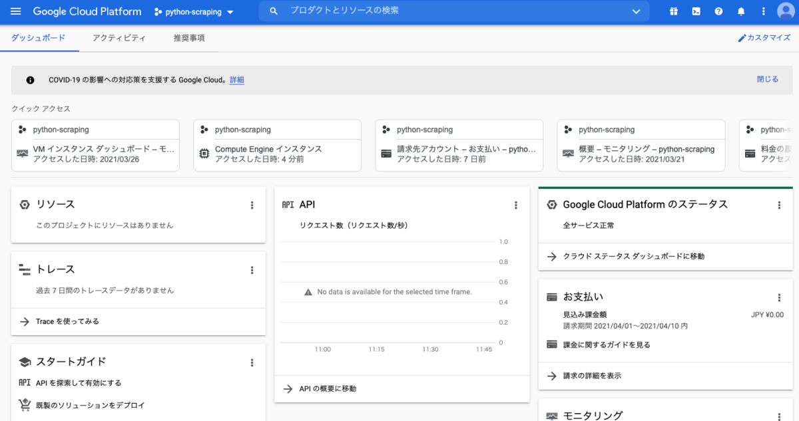The image size is (799, 421).
Task: Switch to the 推奨事項 tab
Action: [x=189, y=38]
